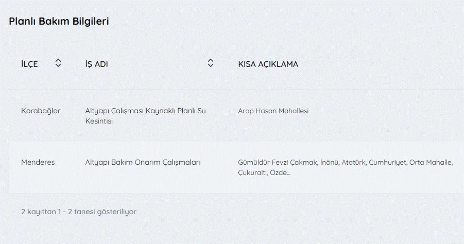Click the word Kesintisi in Karabağlar row
The height and width of the screenshot is (244, 464).
99,121
